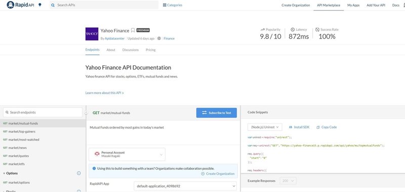Click the Install SDK icon
The width and height of the screenshot is (405, 192).
click(291, 127)
